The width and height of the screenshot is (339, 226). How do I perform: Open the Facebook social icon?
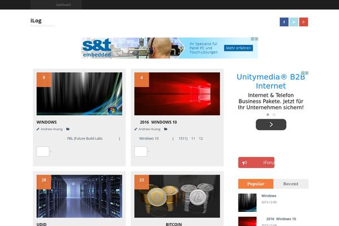[x=284, y=22]
